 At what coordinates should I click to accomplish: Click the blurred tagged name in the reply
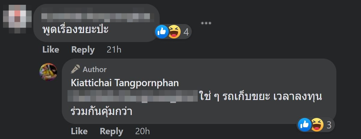tap(132, 96)
